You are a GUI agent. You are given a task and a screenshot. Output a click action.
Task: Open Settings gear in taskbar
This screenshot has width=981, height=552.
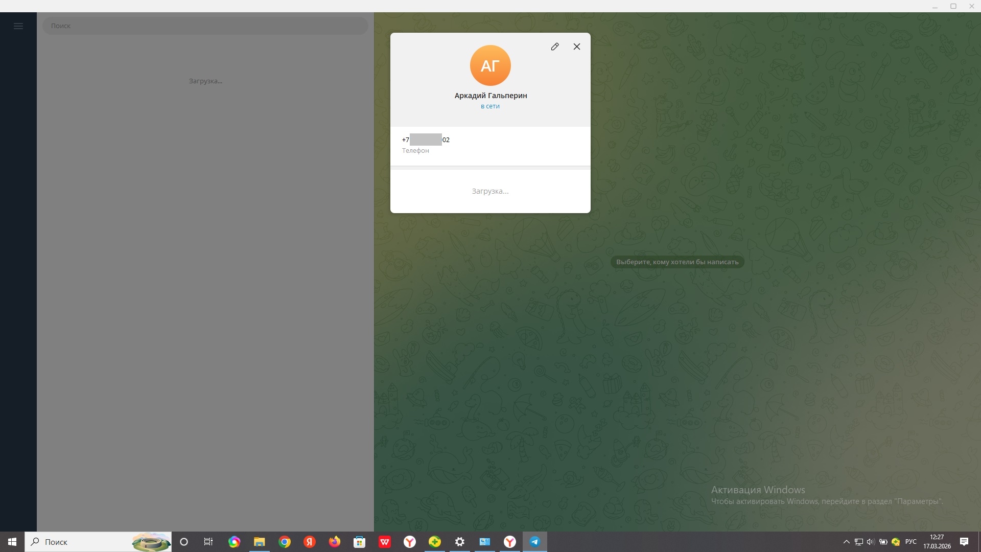point(460,542)
